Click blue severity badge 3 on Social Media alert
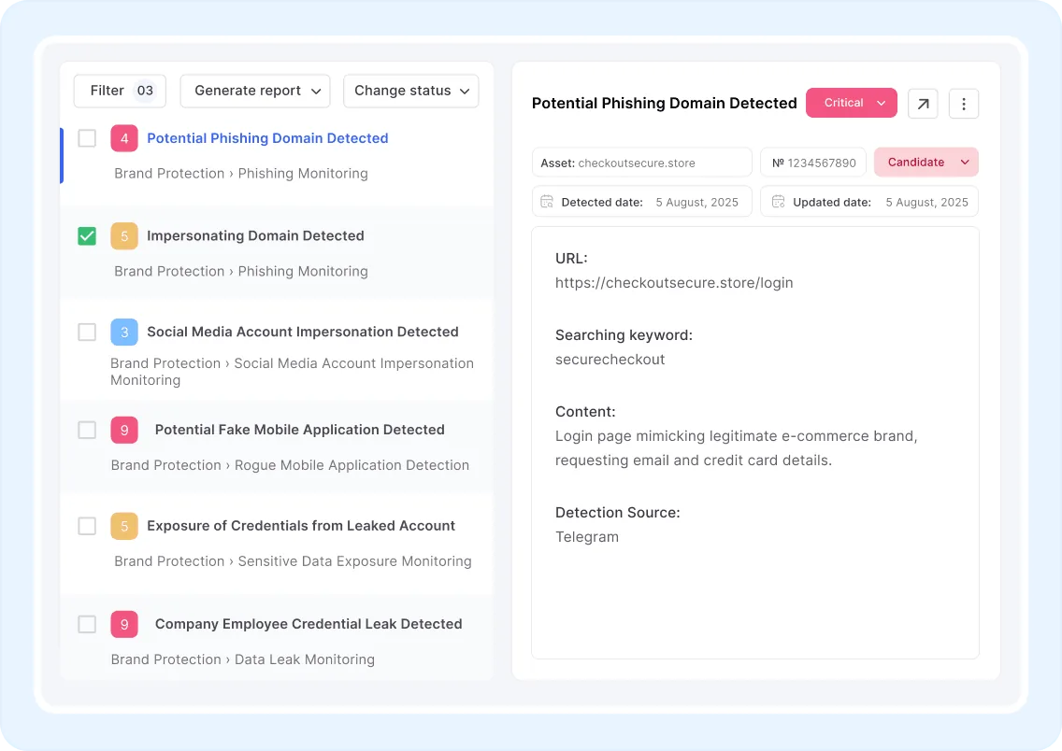 (124, 332)
